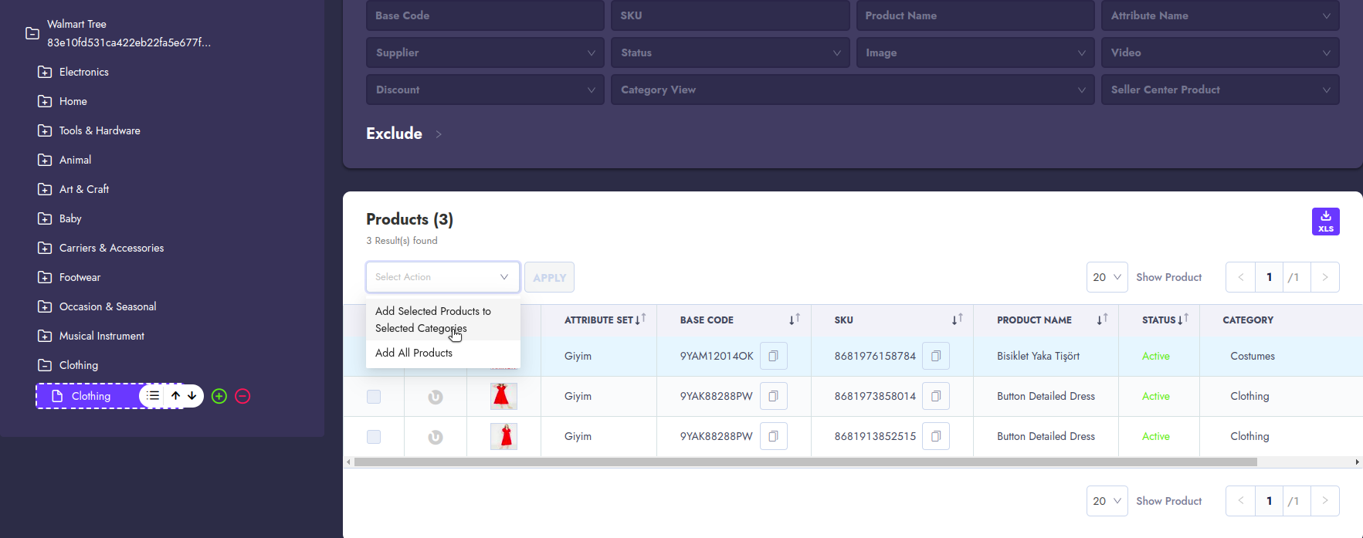Sort table by Base Code column

[795, 320]
